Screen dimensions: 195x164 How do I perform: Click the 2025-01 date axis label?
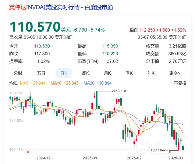pyautogui.click(x=90, y=158)
